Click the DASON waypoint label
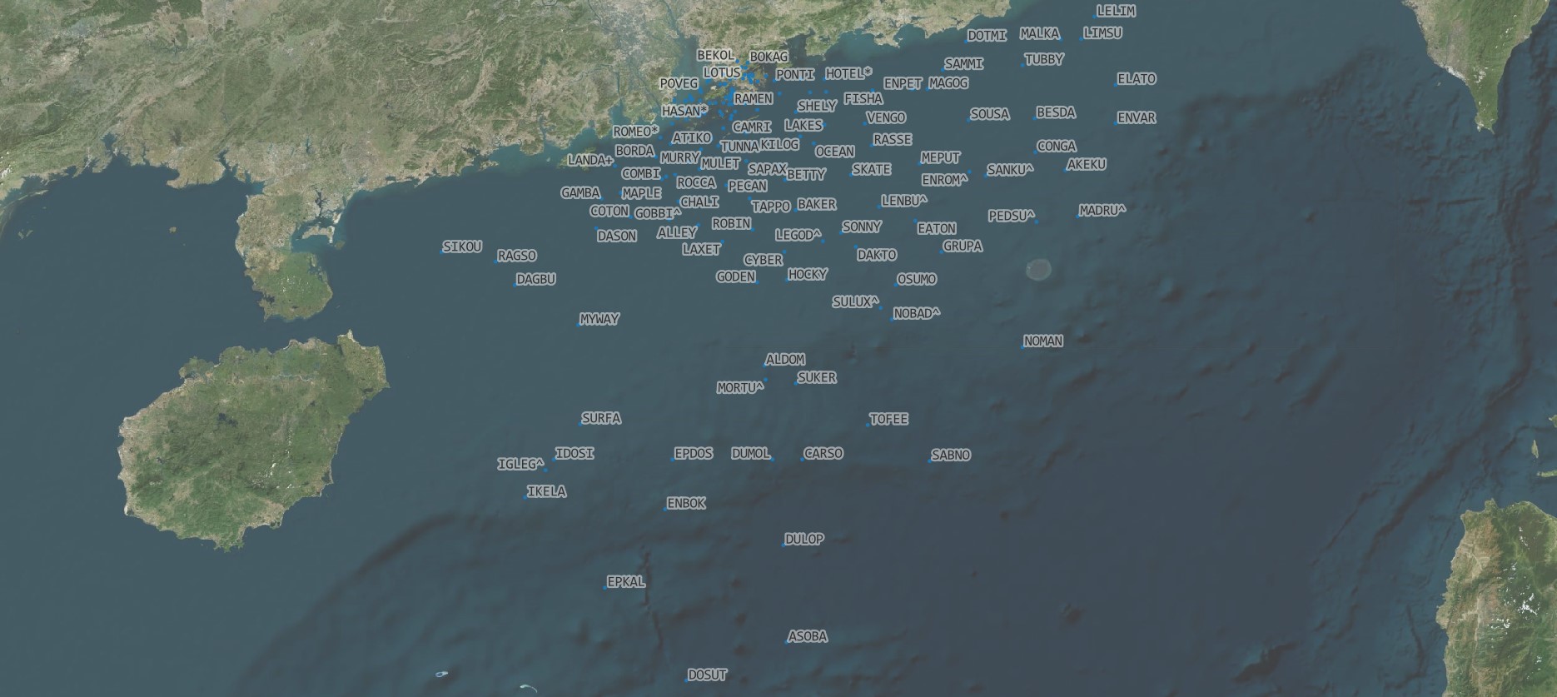Viewport: 1557px width, 697px height. (x=617, y=236)
